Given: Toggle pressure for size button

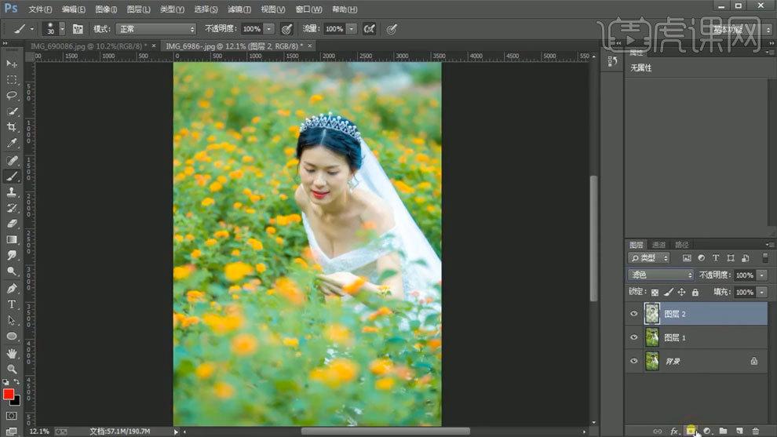Looking at the screenshot, I should coord(392,29).
